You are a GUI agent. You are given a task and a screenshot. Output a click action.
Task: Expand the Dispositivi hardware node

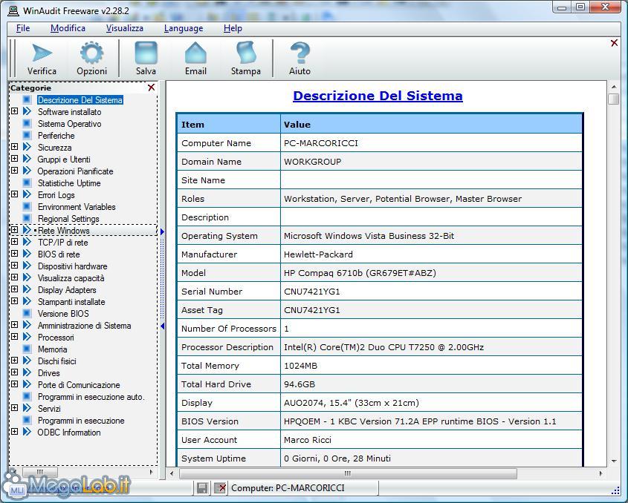(x=14, y=266)
